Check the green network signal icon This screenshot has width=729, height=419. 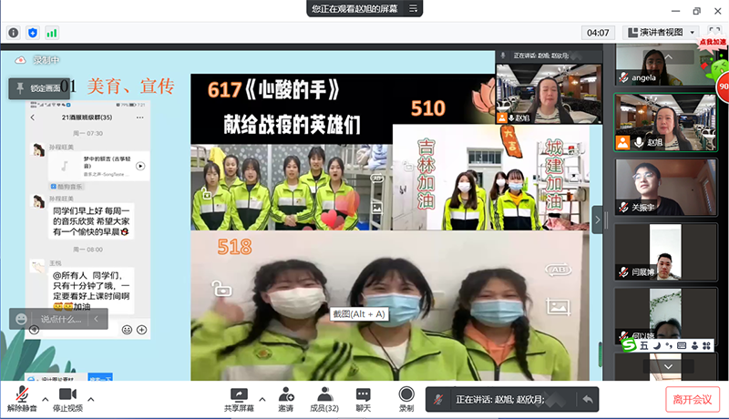point(52,33)
